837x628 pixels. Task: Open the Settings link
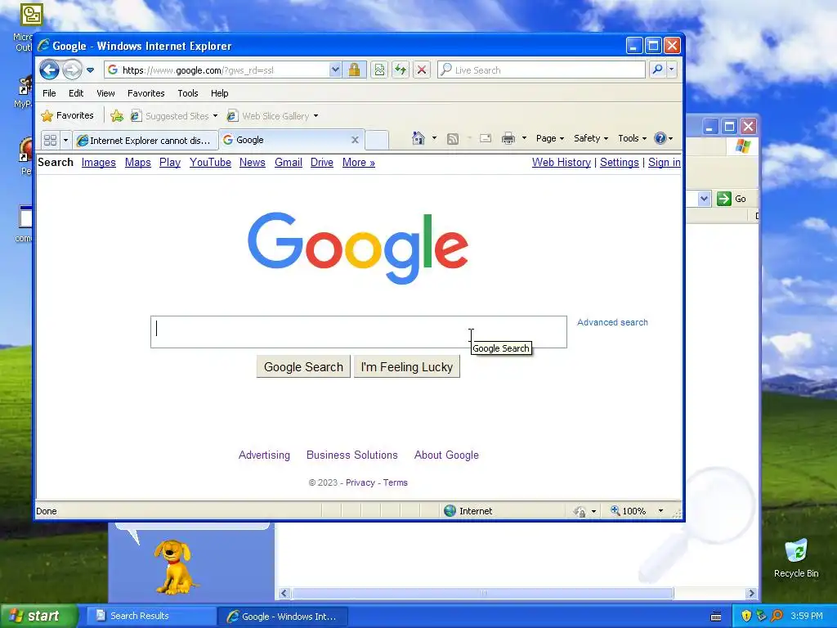coord(620,163)
